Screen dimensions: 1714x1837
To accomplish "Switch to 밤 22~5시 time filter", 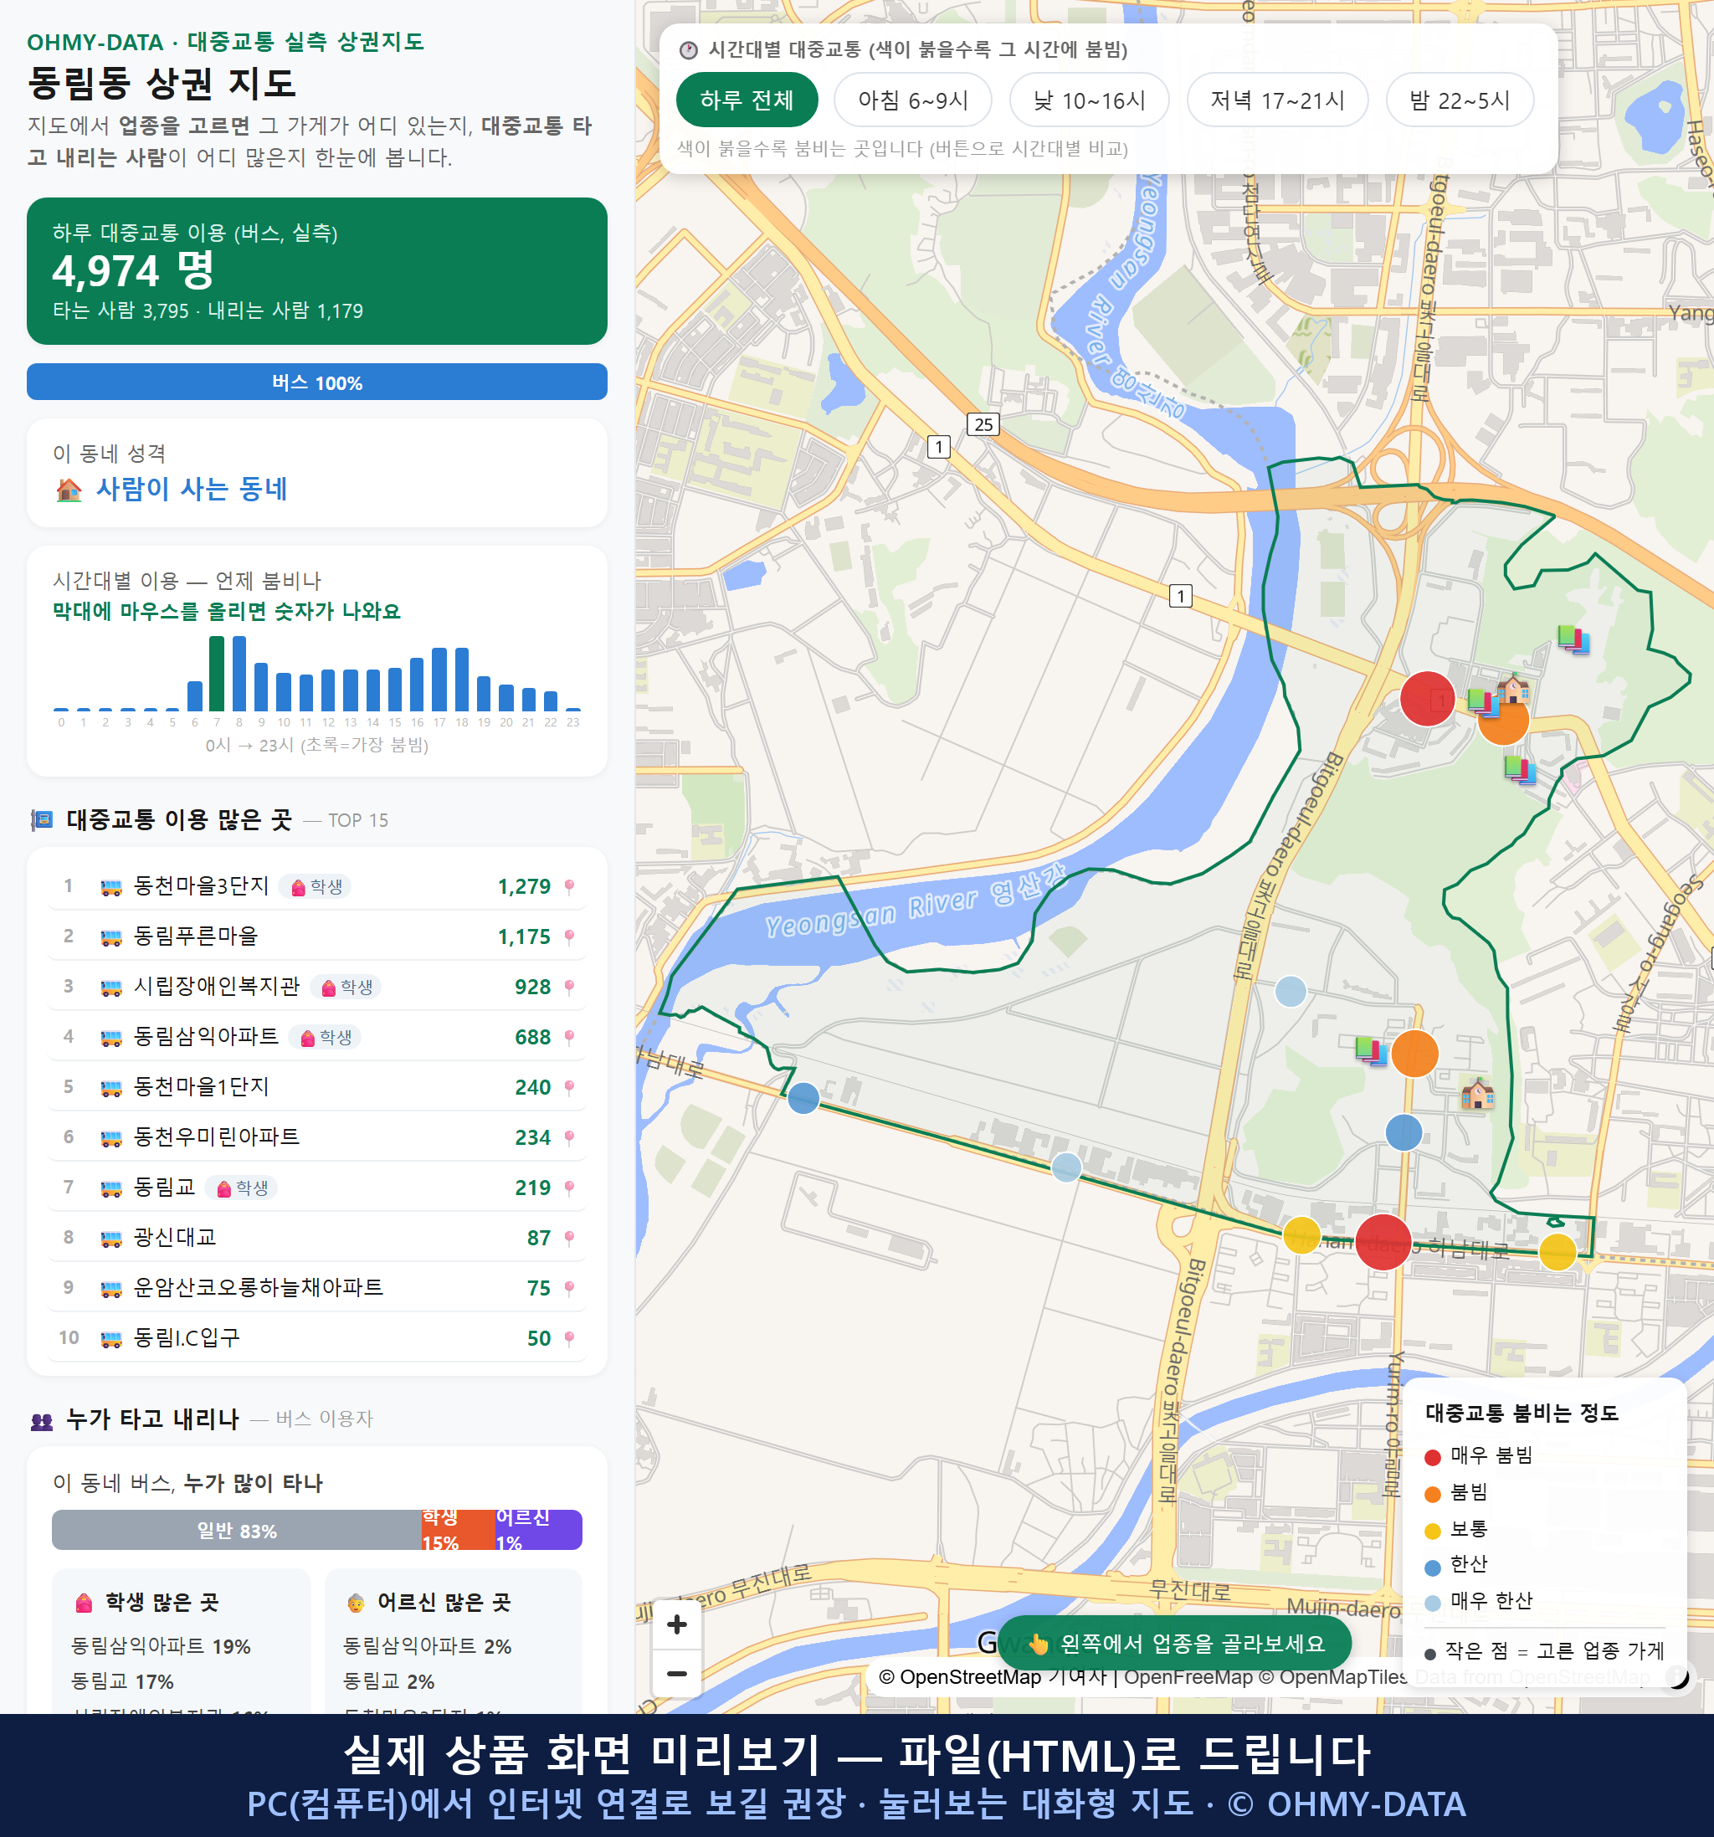I will (1460, 100).
